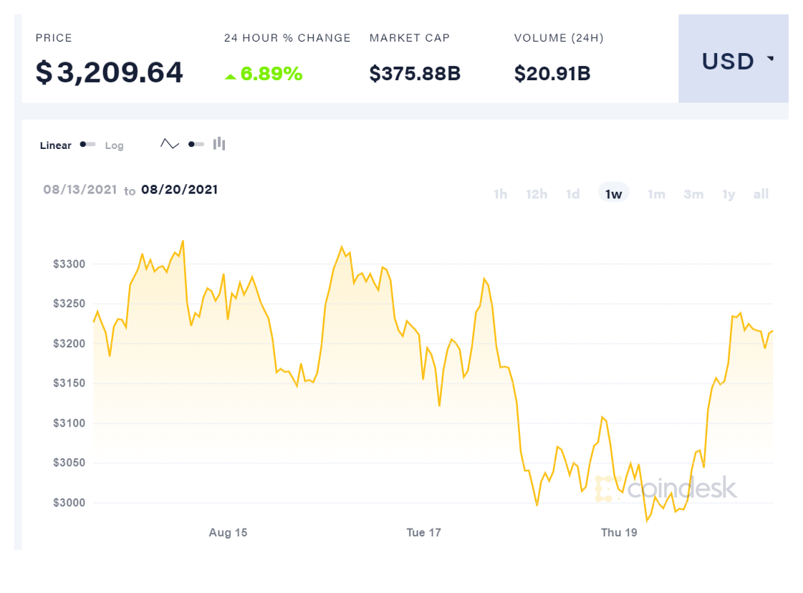Viewport: 803px width, 593px height.
Task: Choose the 1d time range
Action: click(572, 194)
